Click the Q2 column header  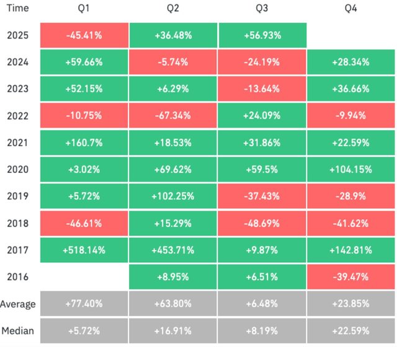174,9
